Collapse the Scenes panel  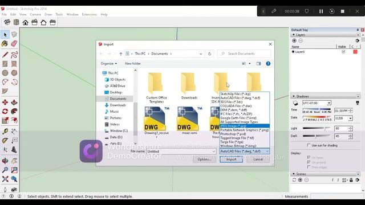point(294,174)
